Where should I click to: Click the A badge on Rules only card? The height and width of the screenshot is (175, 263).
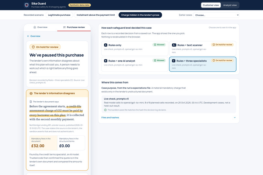coord(106,45)
